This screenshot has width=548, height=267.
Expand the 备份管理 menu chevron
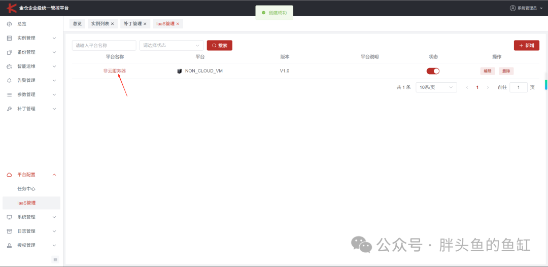click(x=54, y=52)
